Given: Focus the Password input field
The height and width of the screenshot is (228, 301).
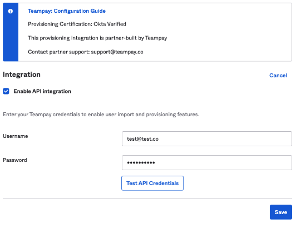Looking at the screenshot, I should coord(207,162).
